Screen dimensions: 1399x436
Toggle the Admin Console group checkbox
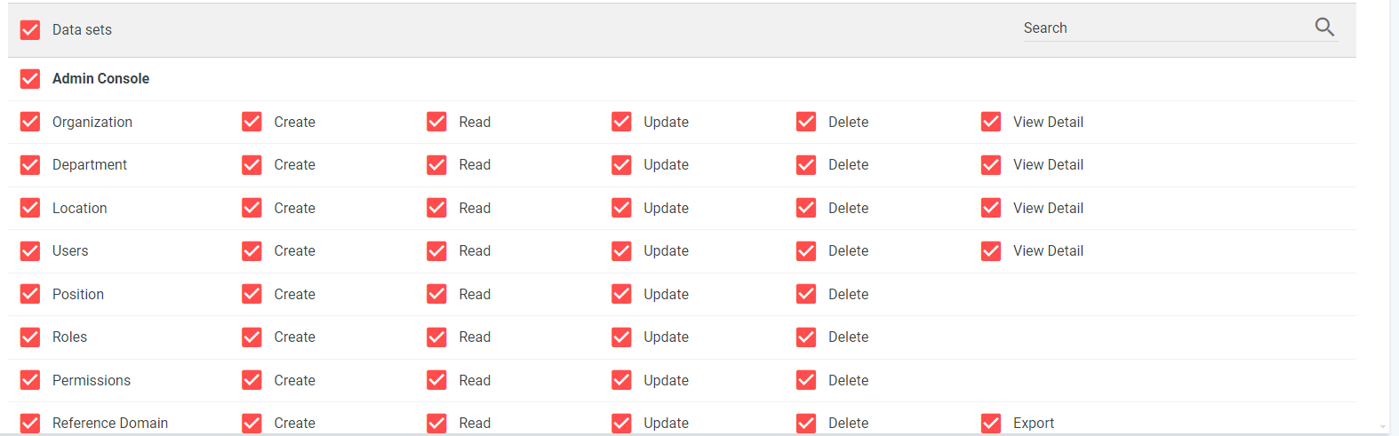tap(30, 79)
